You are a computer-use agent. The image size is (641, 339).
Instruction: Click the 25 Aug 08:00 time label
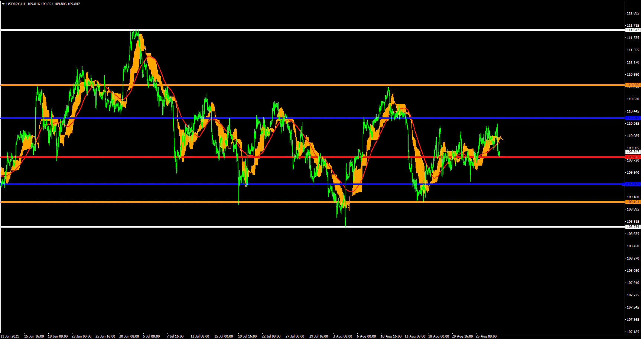point(486,336)
